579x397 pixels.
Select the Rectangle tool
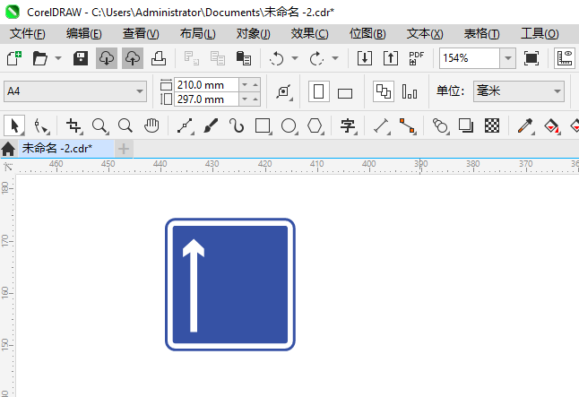click(263, 126)
